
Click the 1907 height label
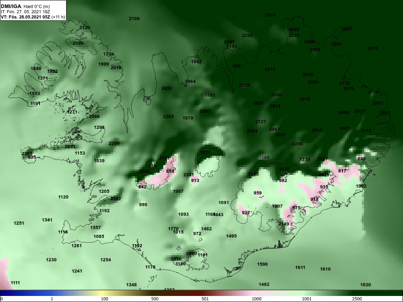click(277, 206)
